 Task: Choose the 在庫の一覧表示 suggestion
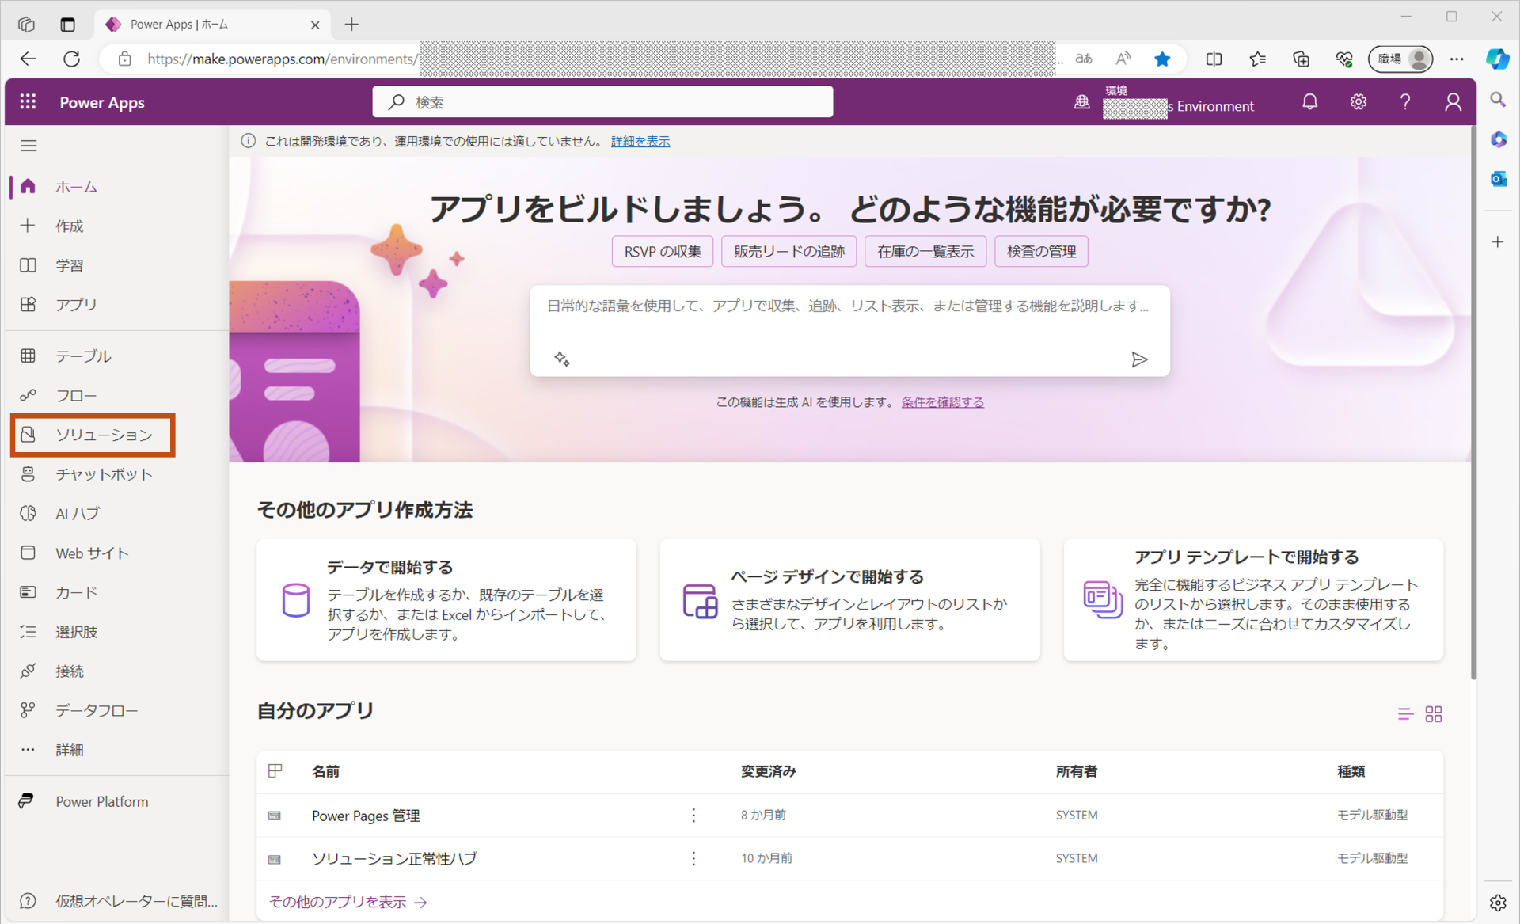click(925, 252)
